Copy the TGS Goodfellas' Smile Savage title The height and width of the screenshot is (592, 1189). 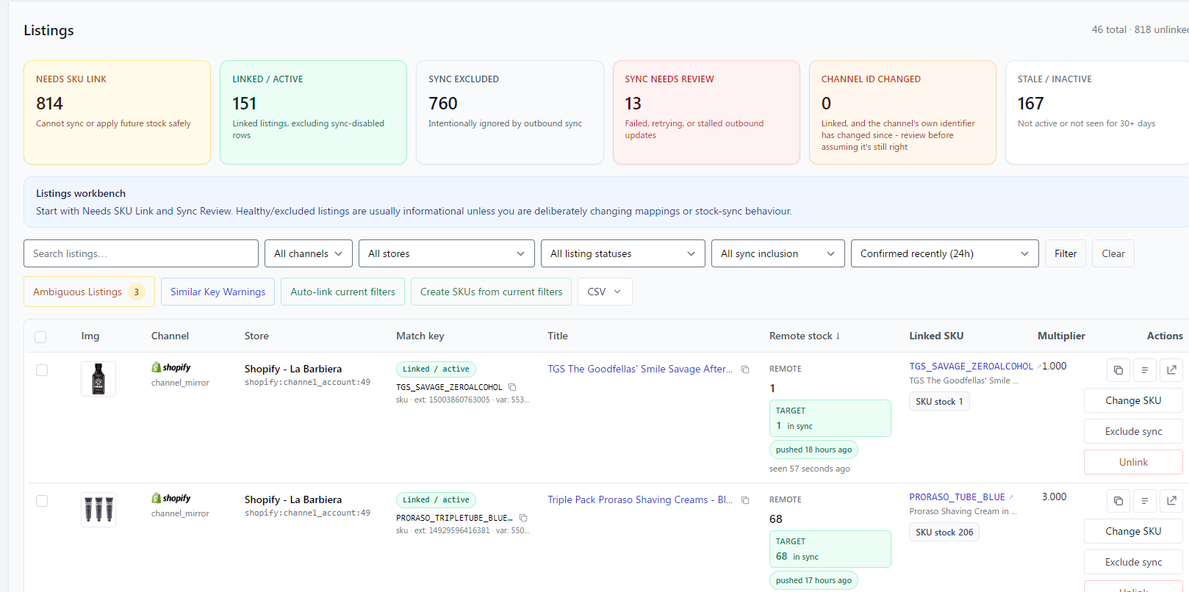click(x=745, y=369)
